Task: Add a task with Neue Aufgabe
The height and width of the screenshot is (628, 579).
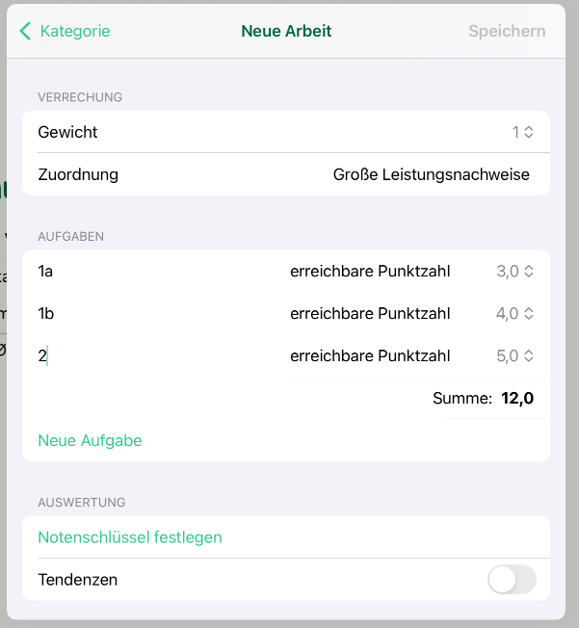Action: coord(90,440)
